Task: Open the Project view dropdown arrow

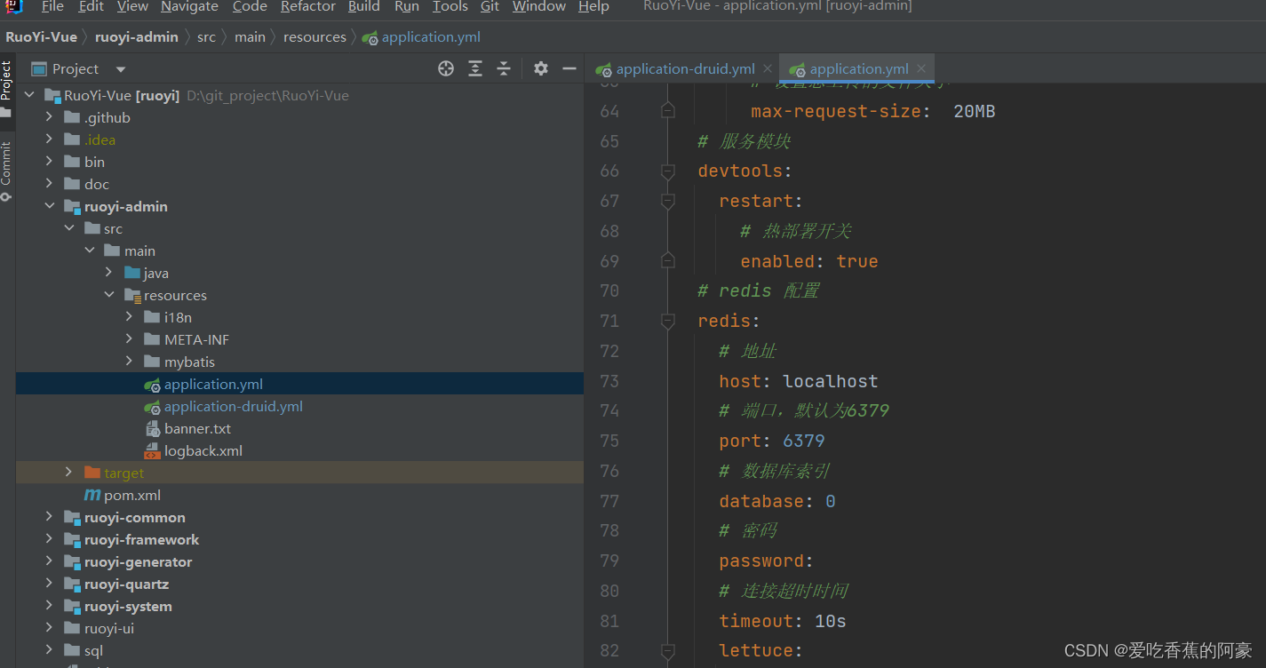Action: [121, 69]
